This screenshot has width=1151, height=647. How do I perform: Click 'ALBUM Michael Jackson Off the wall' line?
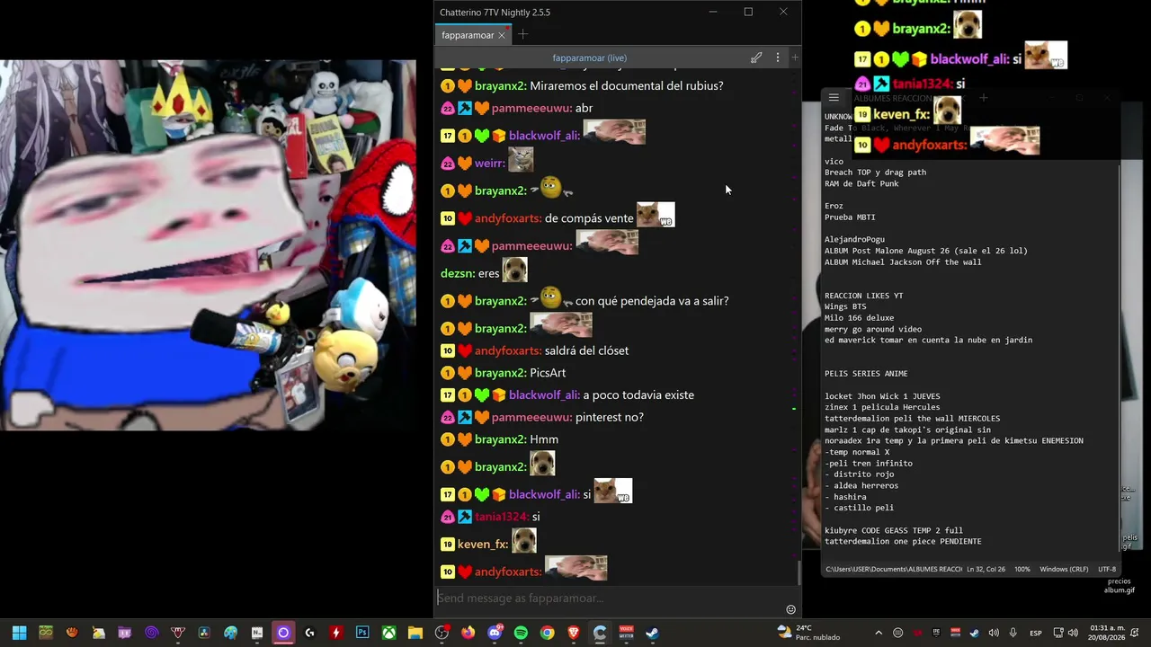[903, 262]
